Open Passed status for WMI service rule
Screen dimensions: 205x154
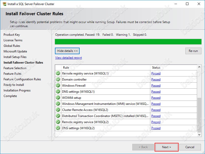point(156,104)
